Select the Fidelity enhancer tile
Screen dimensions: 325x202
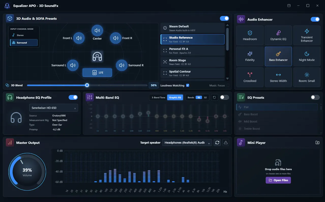(250, 56)
